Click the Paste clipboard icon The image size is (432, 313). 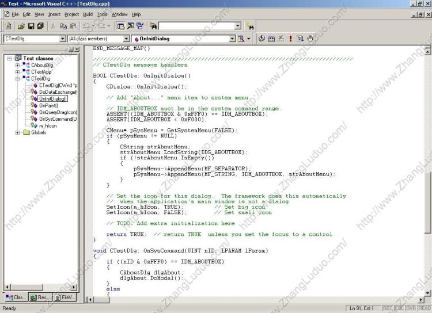tap(73, 26)
